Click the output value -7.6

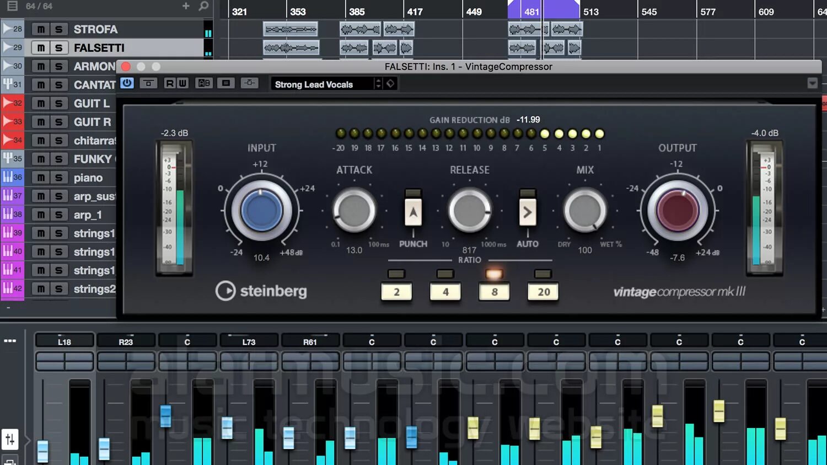pos(678,258)
